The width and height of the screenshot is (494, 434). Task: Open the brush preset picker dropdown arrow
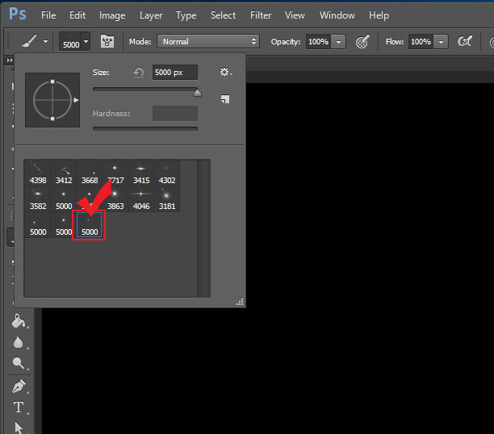tap(86, 41)
